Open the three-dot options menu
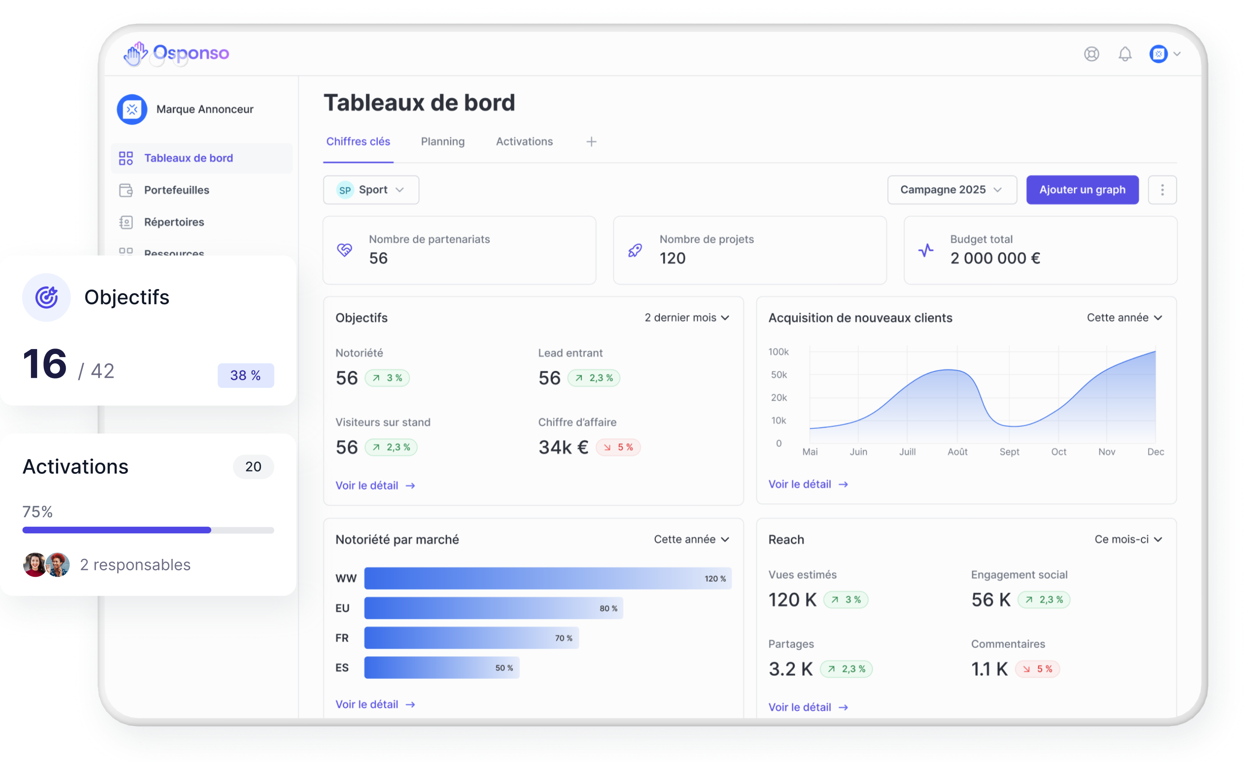Image resolution: width=1248 pixels, height=762 pixels. pyautogui.click(x=1163, y=189)
